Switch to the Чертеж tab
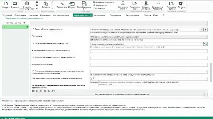 coord(148,15)
